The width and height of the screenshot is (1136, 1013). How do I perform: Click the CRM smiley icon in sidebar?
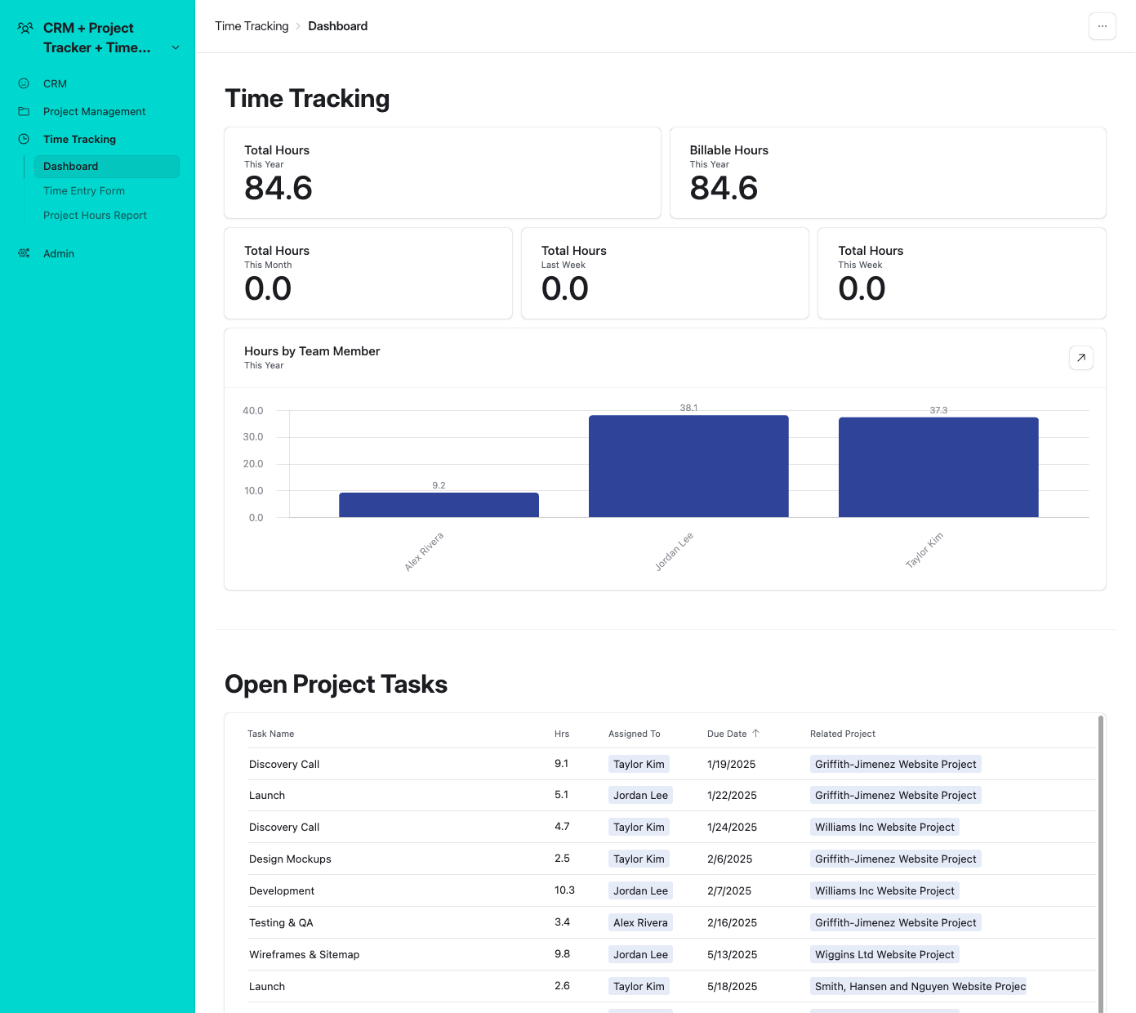23,83
